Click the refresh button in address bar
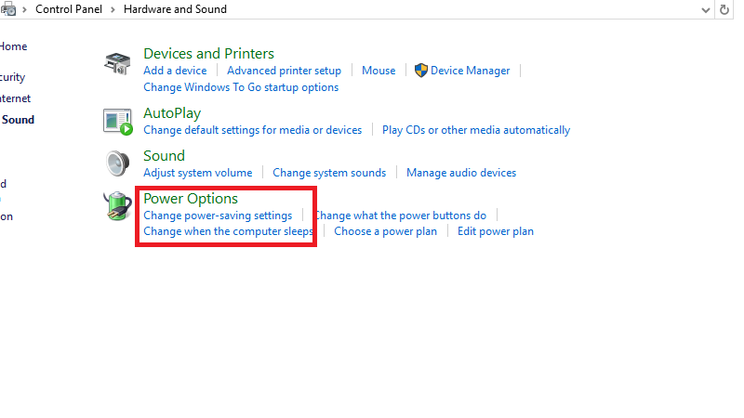The height and width of the screenshot is (418, 744). (x=724, y=9)
